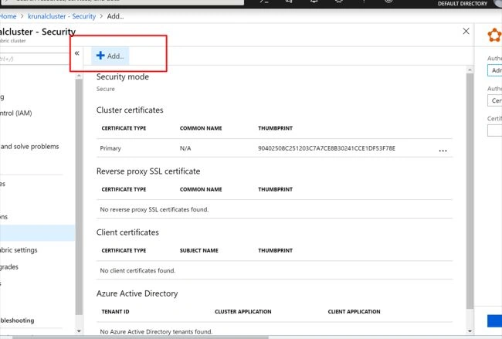This screenshot has height=339, width=502.
Task: Click the Client certificates heading
Action: tap(127, 232)
